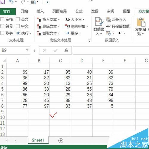Expand the 更多 dropdown arrow

coord(80,33)
